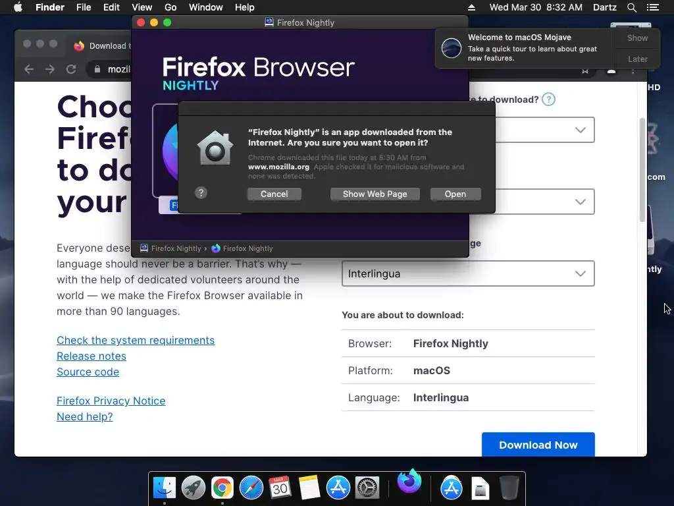This screenshot has height=506, width=674.
Task: Open Finder from the dock
Action: [164, 488]
